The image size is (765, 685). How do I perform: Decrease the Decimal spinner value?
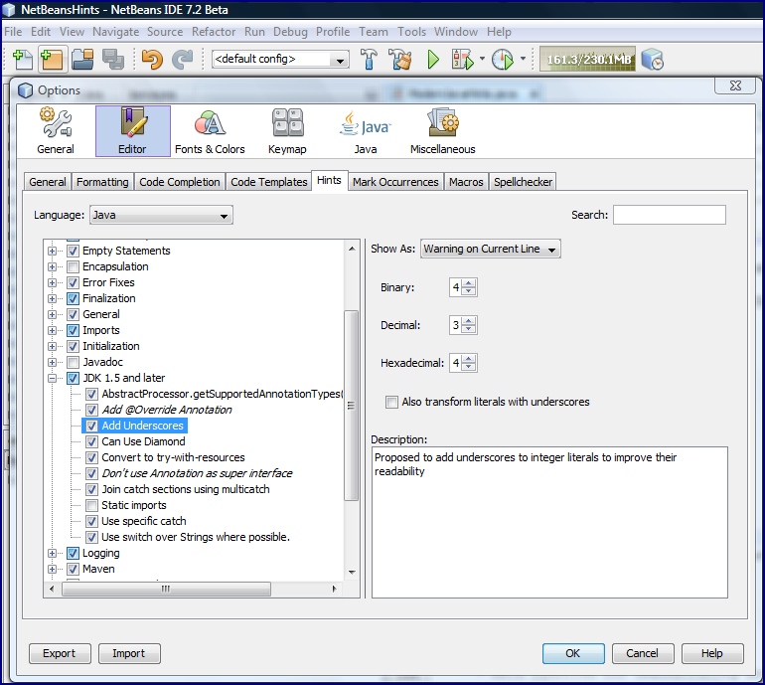[468, 329]
